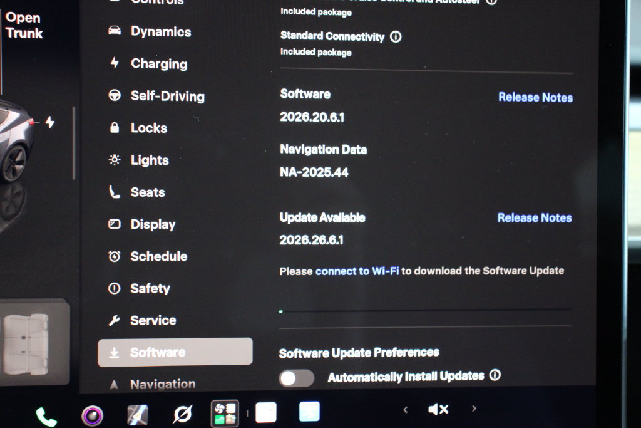Viewport: 641px width, 428px height.
Task: Tap the rear seats thumbnail card
Action: (x=34, y=343)
